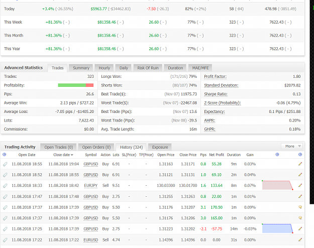Switch to the Open Trades (0) tab

pos(58,147)
